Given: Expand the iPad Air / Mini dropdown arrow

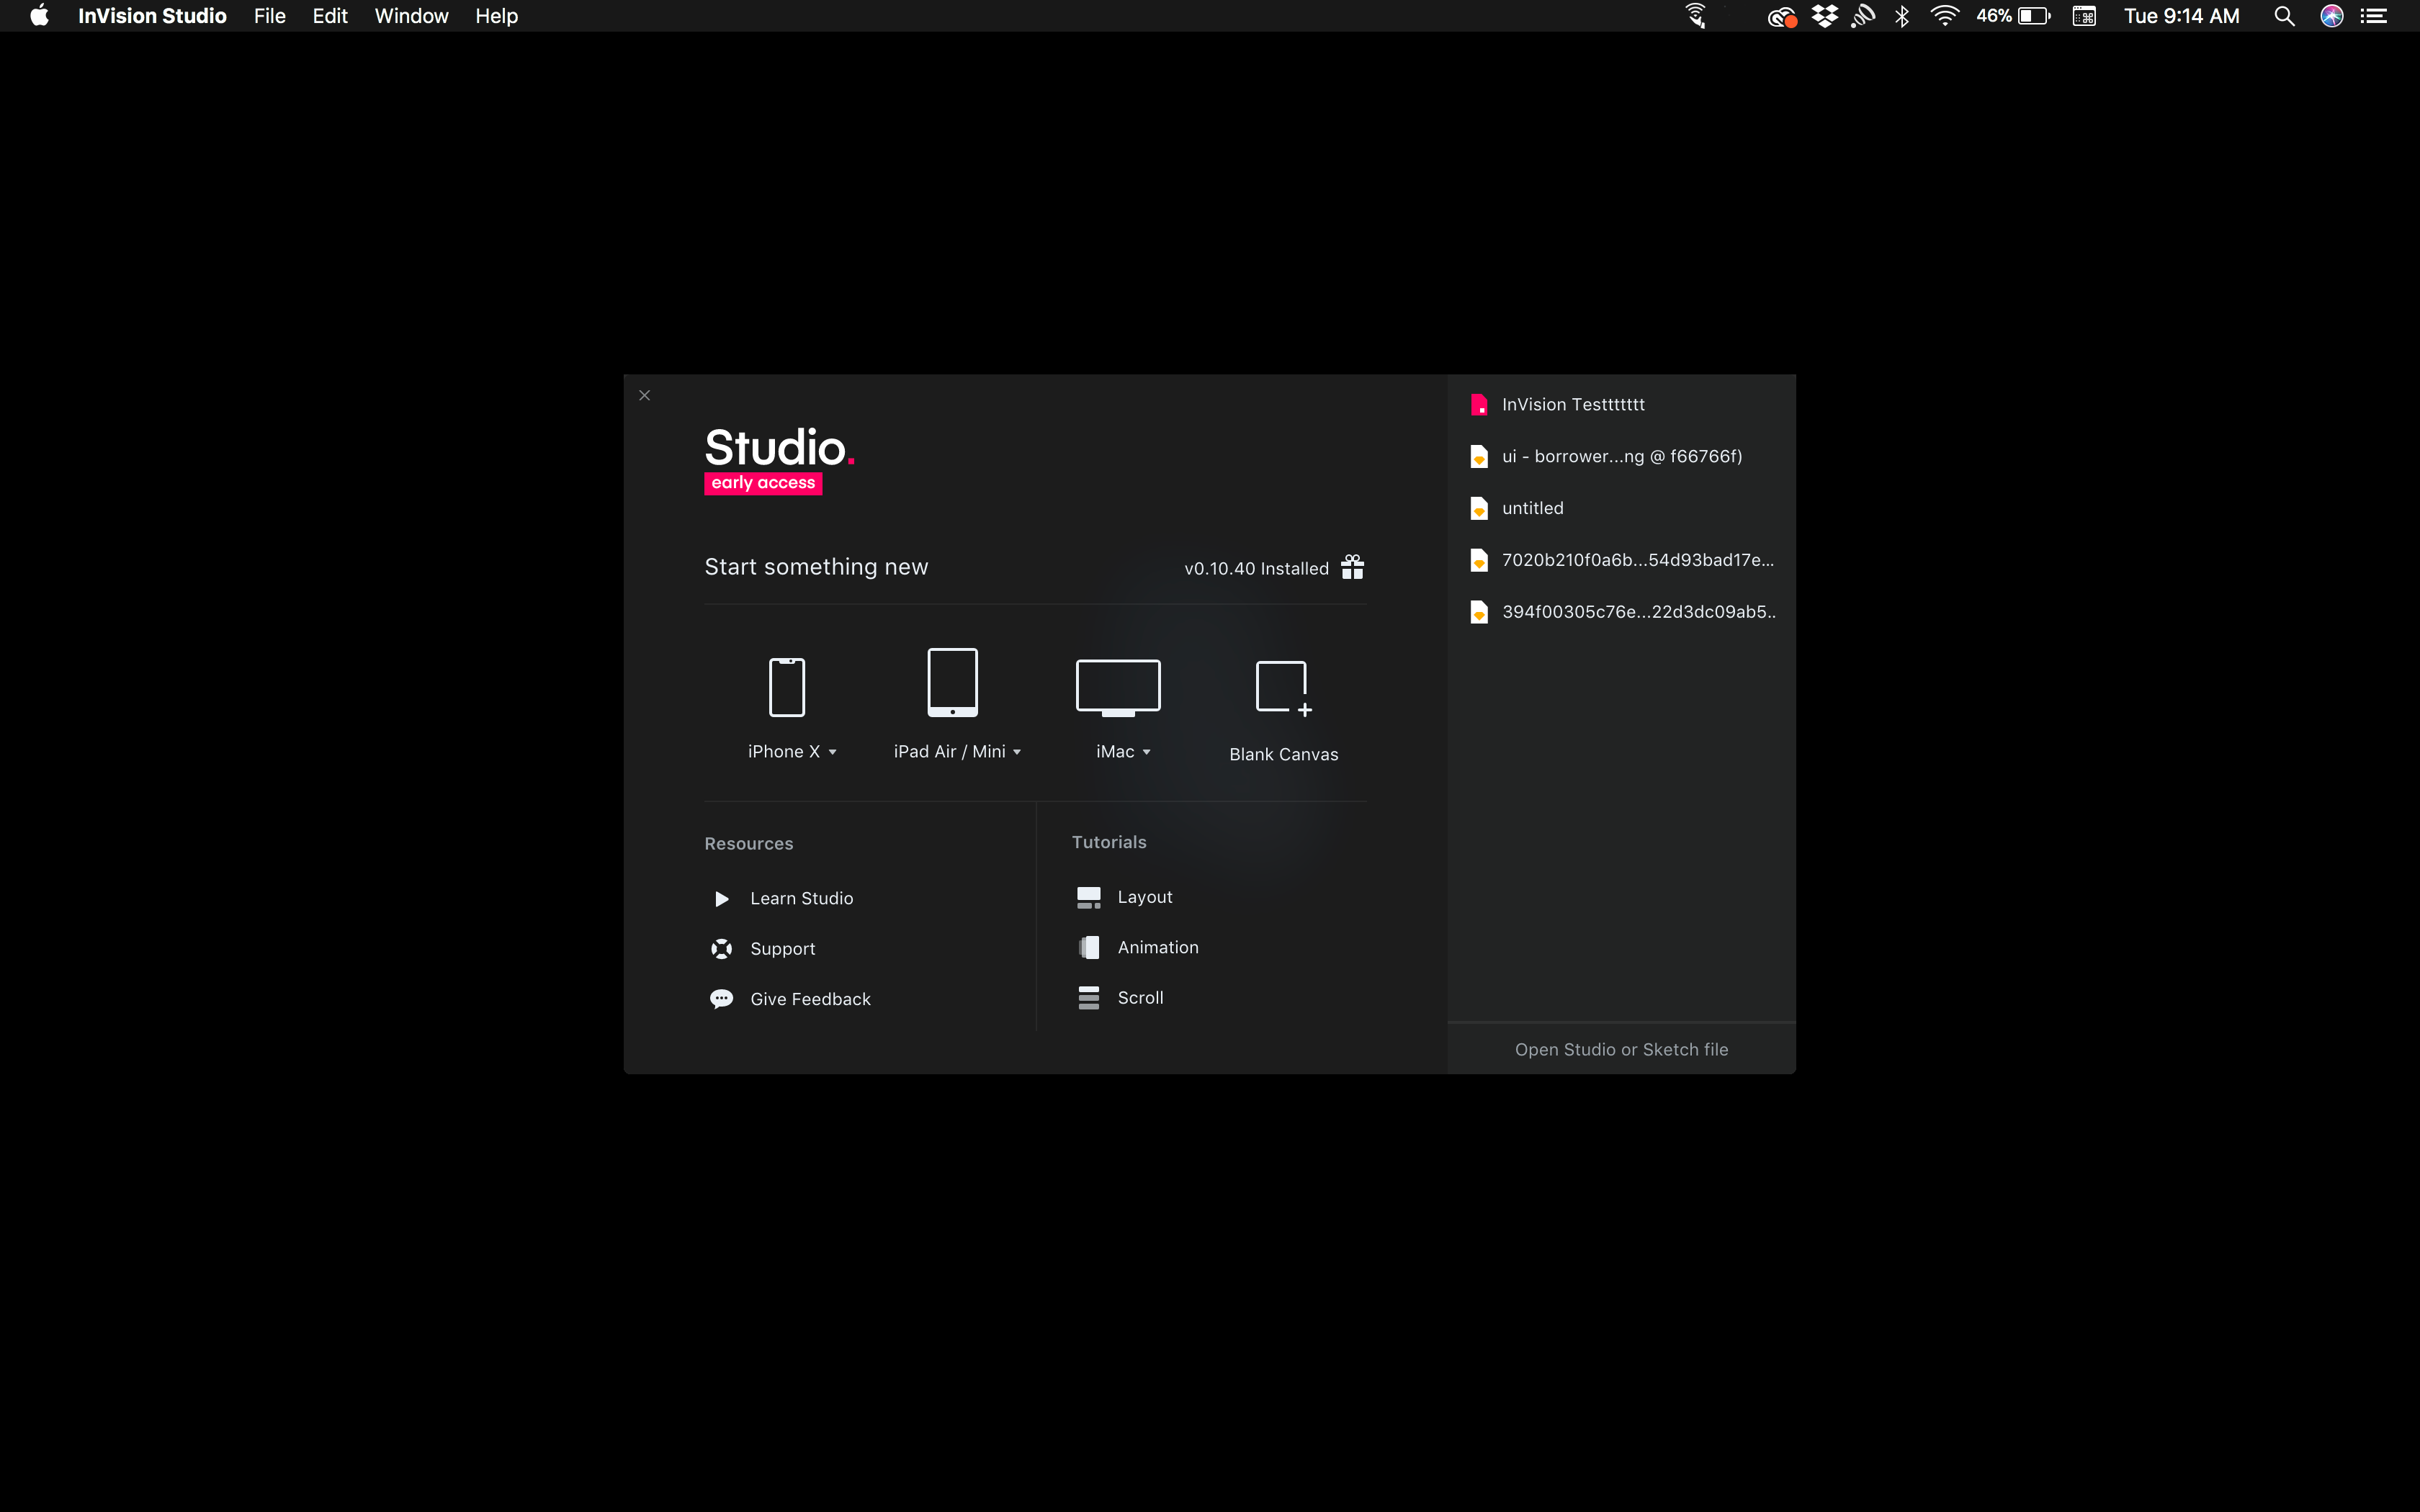Looking at the screenshot, I should click(x=1017, y=752).
